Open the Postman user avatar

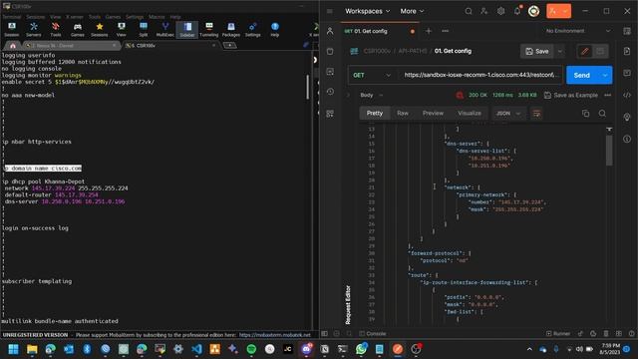pyautogui.click(x=534, y=11)
